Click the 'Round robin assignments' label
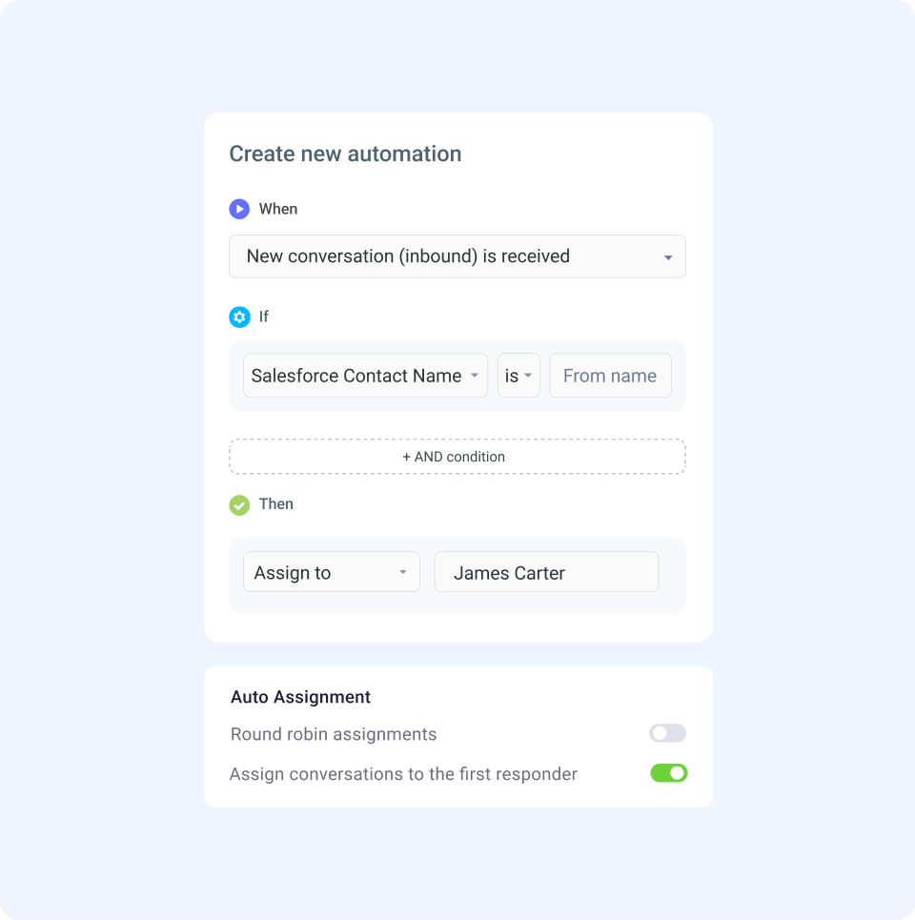Image resolution: width=915 pixels, height=920 pixels. [333, 733]
